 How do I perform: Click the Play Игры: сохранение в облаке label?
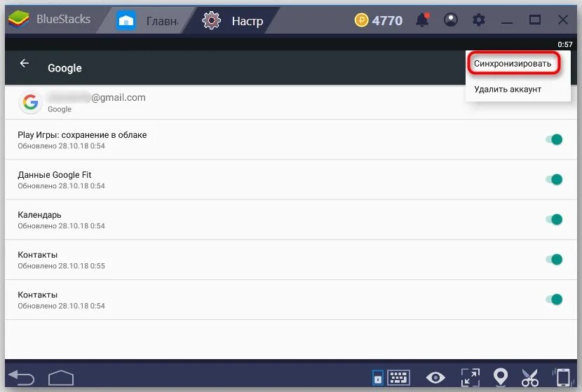(x=82, y=135)
